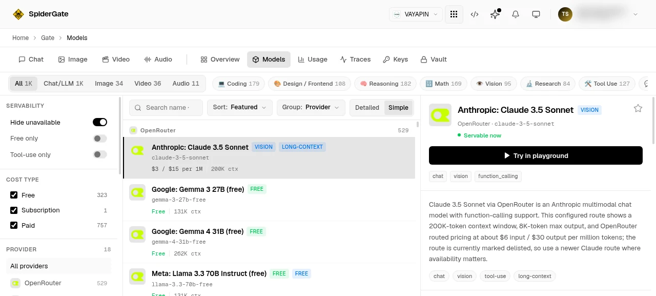Filter by Video 36 models
This screenshot has height=296, width=656.
click(148, 84)
